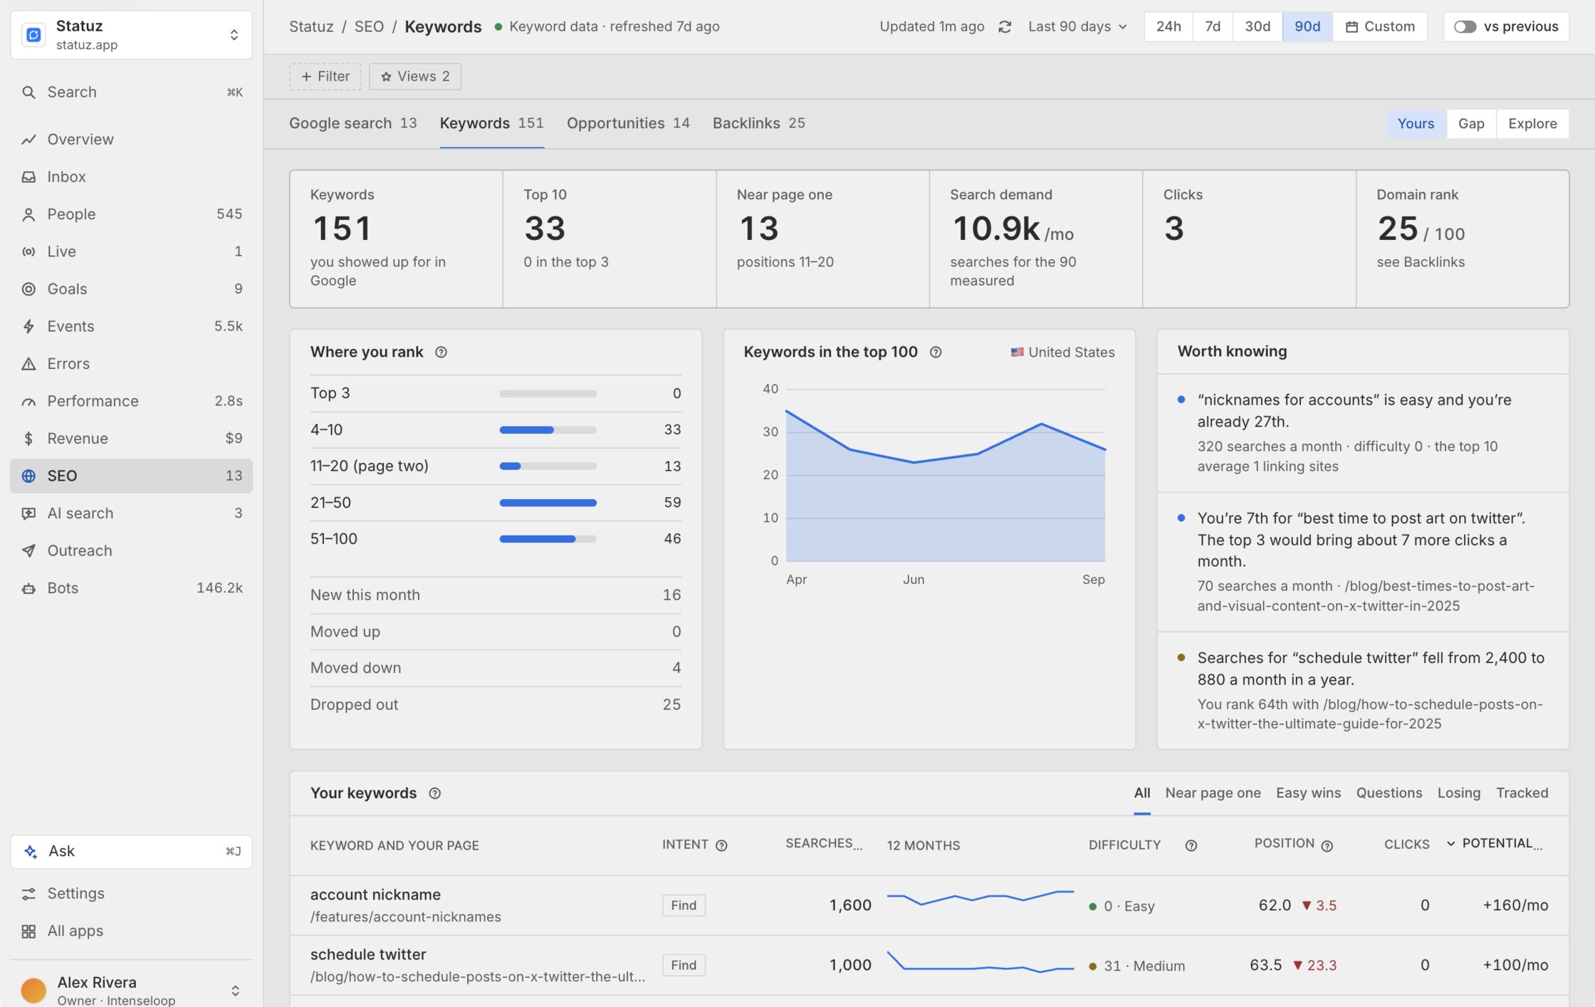Click the info icon next to the POSITION column
1595x1007 pixels.
(1327, 846)
